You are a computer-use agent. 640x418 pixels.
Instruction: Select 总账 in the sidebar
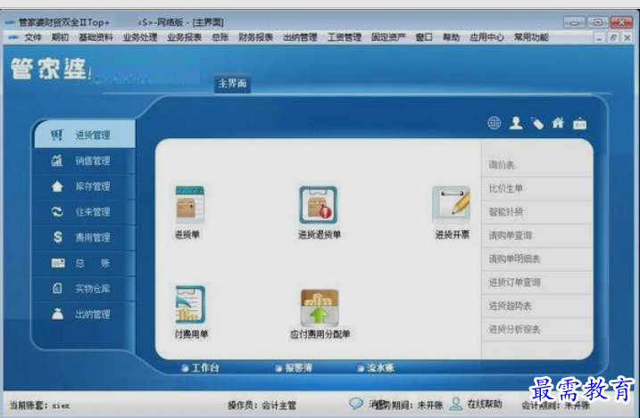(x=85, y=263)
